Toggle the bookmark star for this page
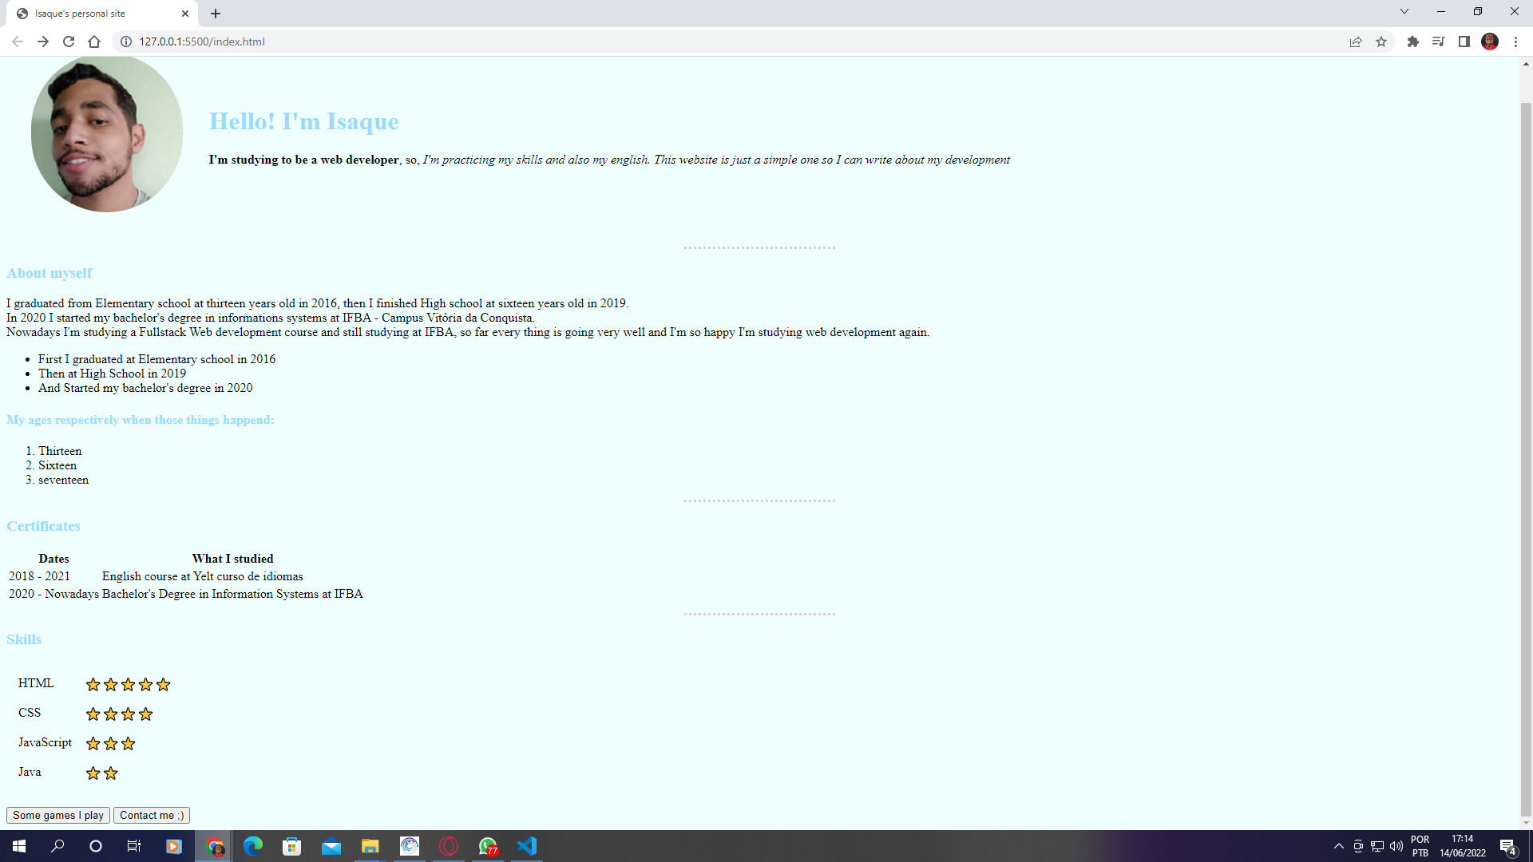Viewport: 1533px width, 862px height. [x=1381, y=42]
